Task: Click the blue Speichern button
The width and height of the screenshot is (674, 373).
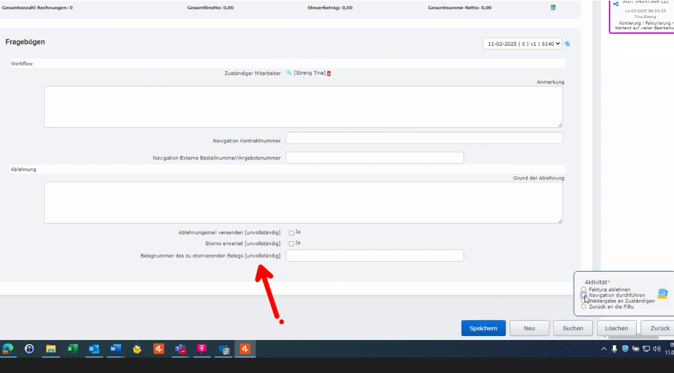Action: tap(483, 328)
